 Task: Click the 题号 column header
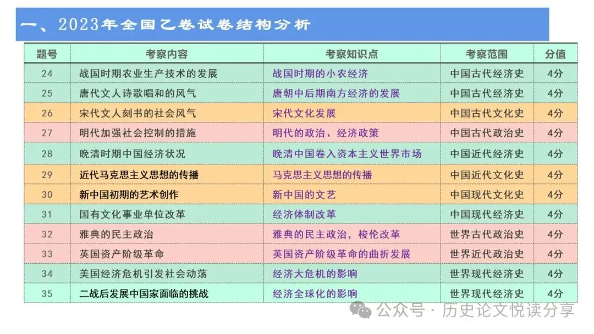[47, 54]
